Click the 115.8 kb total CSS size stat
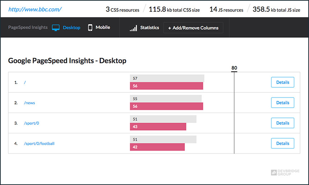The image size is (309, 185). point(174,9)
